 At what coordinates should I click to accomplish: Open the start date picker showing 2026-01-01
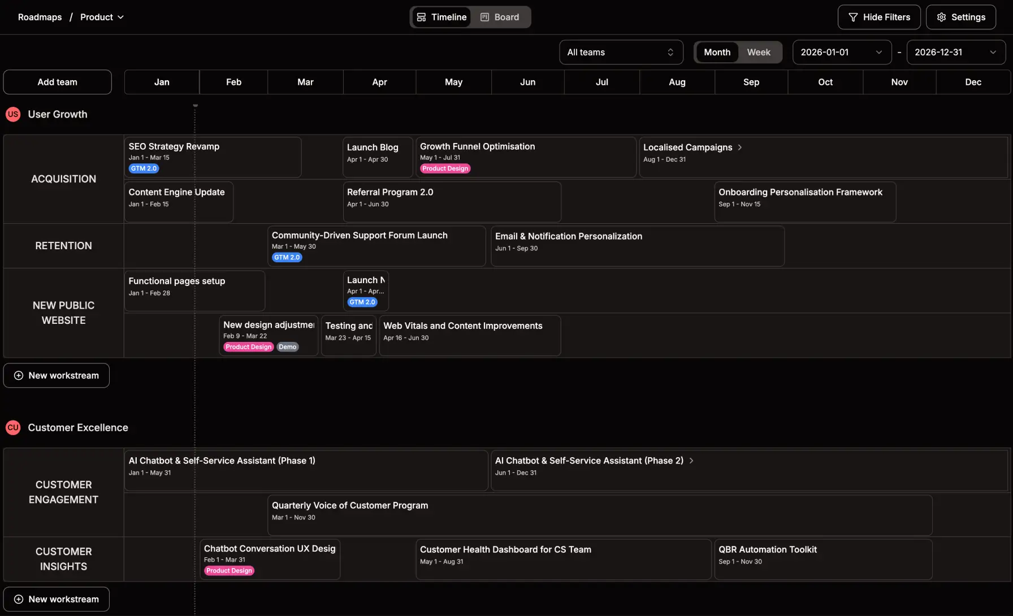(842, 52)
